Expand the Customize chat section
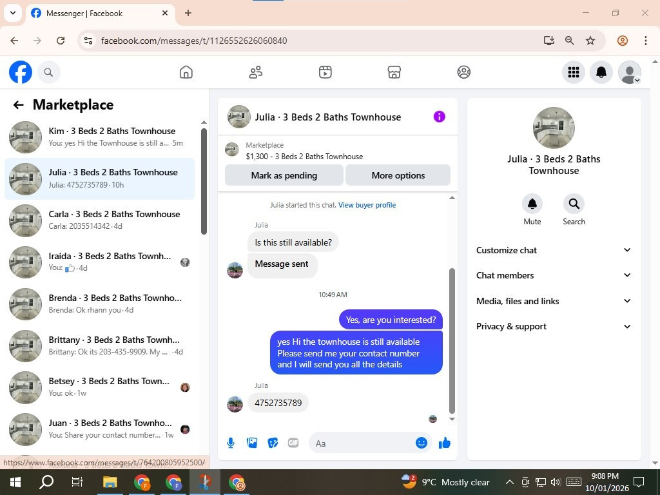Screen dimensions: 660x495 click(554, 250)
